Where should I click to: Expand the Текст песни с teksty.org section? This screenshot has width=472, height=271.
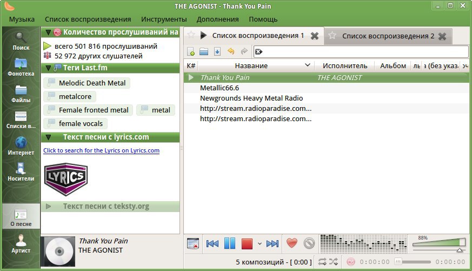click(48, 207)
